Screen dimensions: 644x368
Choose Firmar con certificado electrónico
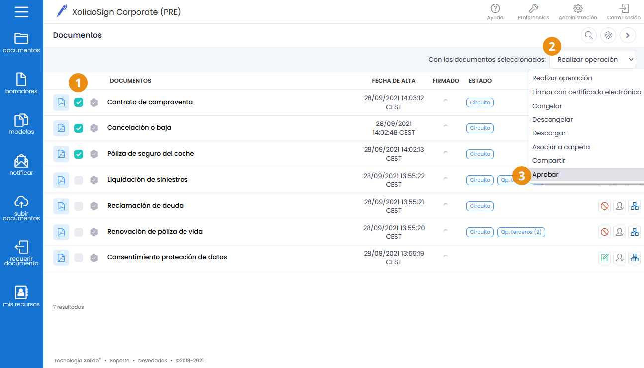(586, 92)
